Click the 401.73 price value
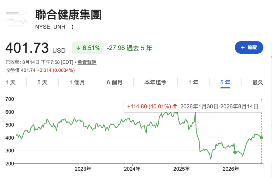Viewport: 272px width, 178px height. 27,48
